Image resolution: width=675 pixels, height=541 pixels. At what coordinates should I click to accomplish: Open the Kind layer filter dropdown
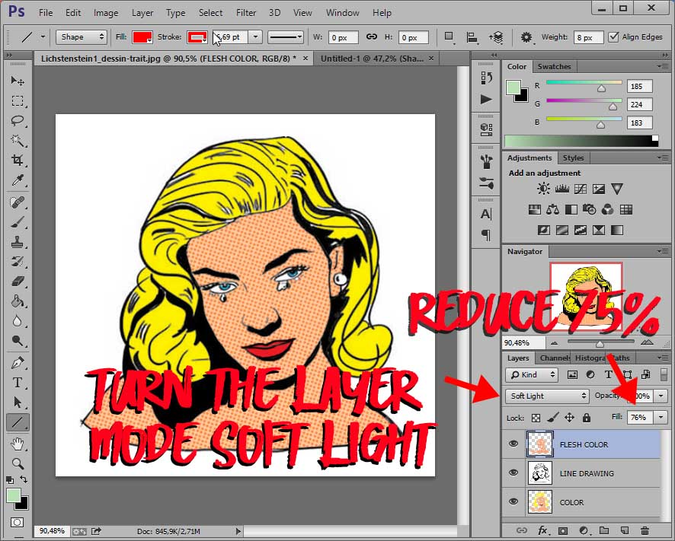point(532,374)
